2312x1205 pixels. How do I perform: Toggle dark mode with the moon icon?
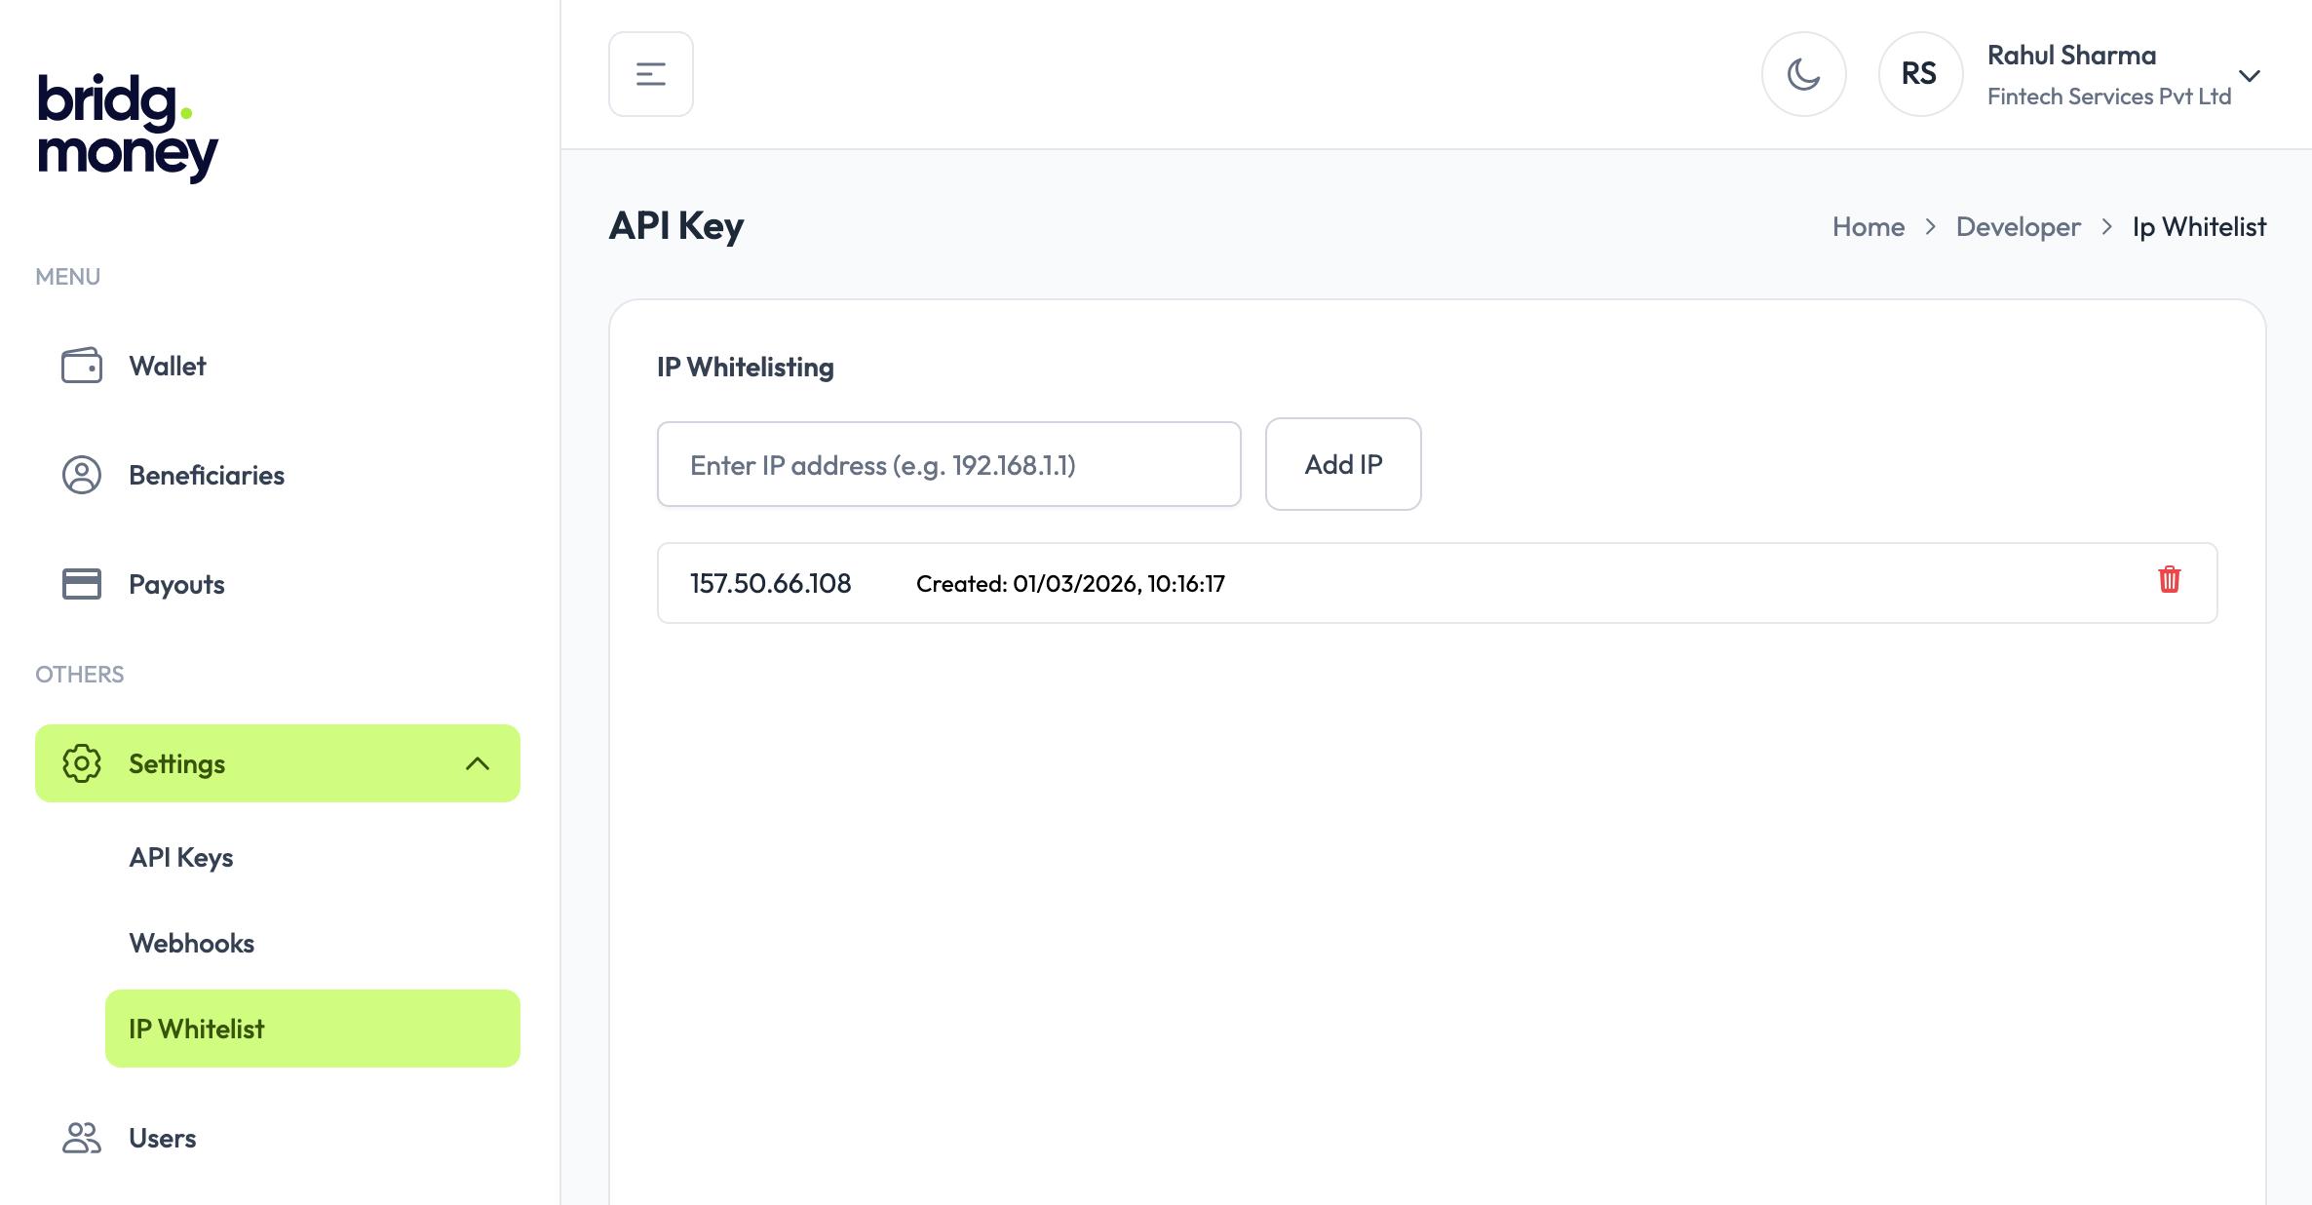click(x=1803, y=73)
